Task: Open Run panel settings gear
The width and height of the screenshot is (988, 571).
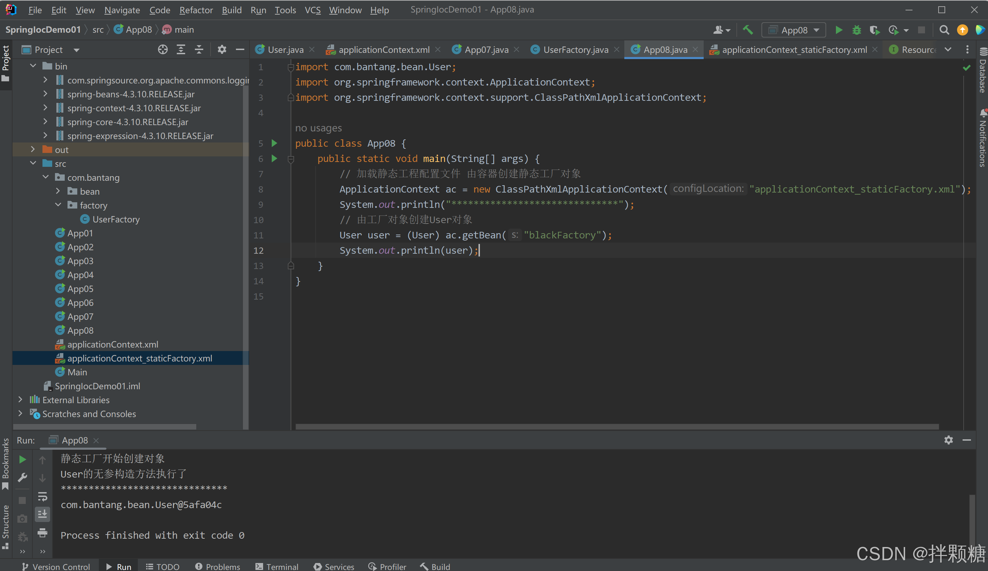Action: (948, 440)
